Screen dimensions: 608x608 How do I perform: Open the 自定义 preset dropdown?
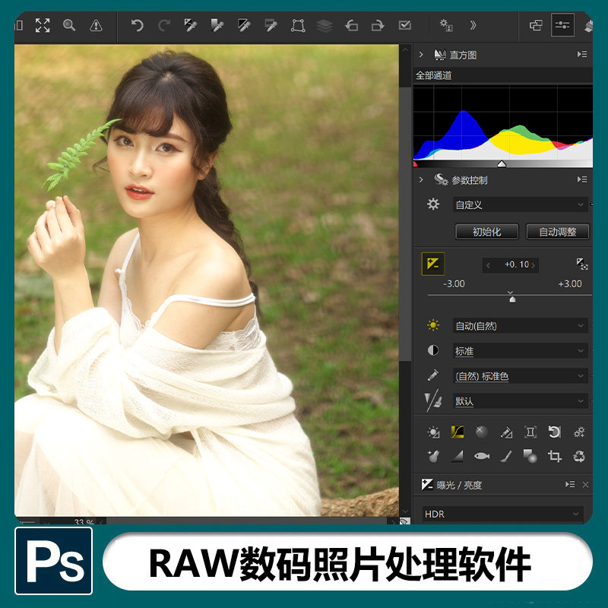[520, 204]
